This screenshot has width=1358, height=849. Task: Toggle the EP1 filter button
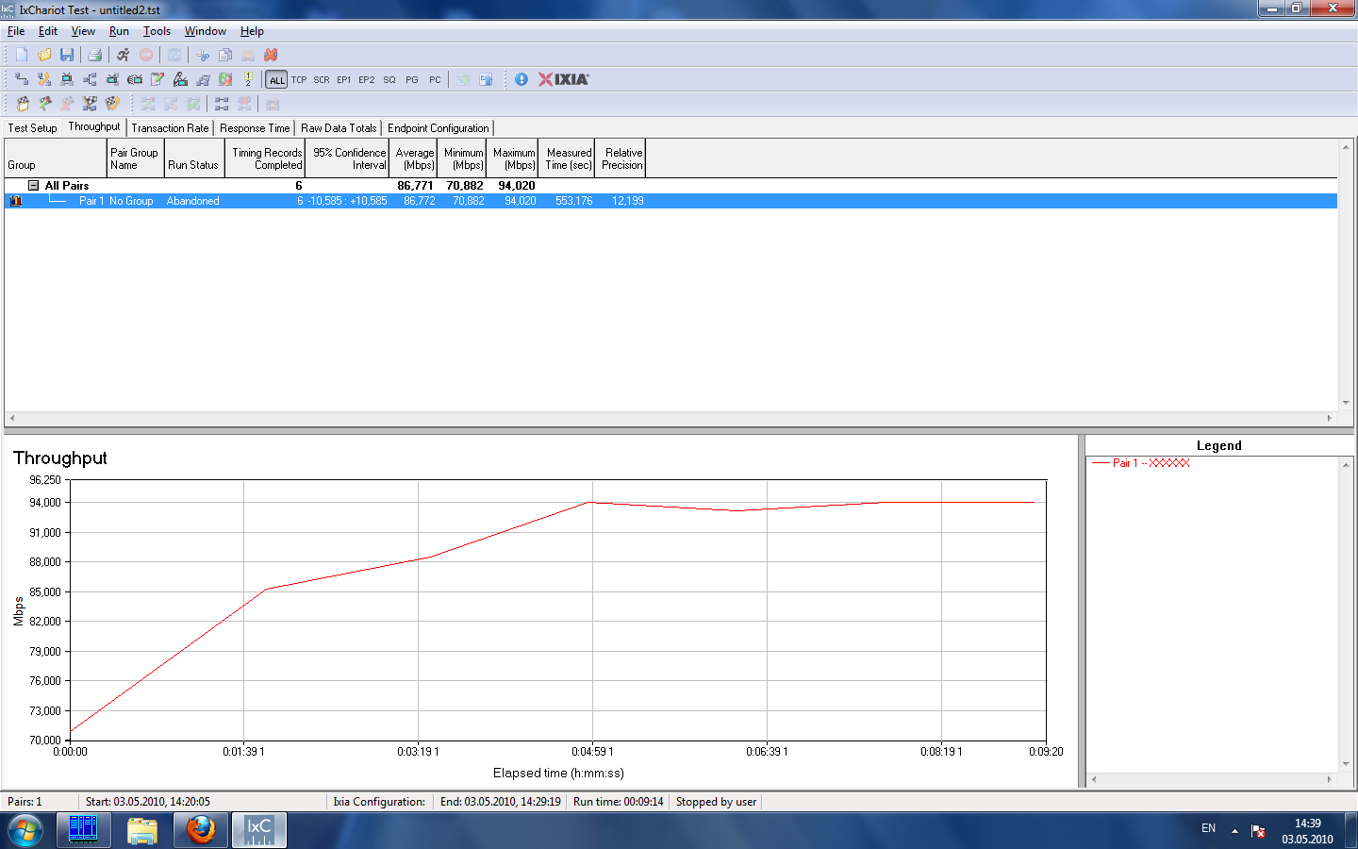344,80
